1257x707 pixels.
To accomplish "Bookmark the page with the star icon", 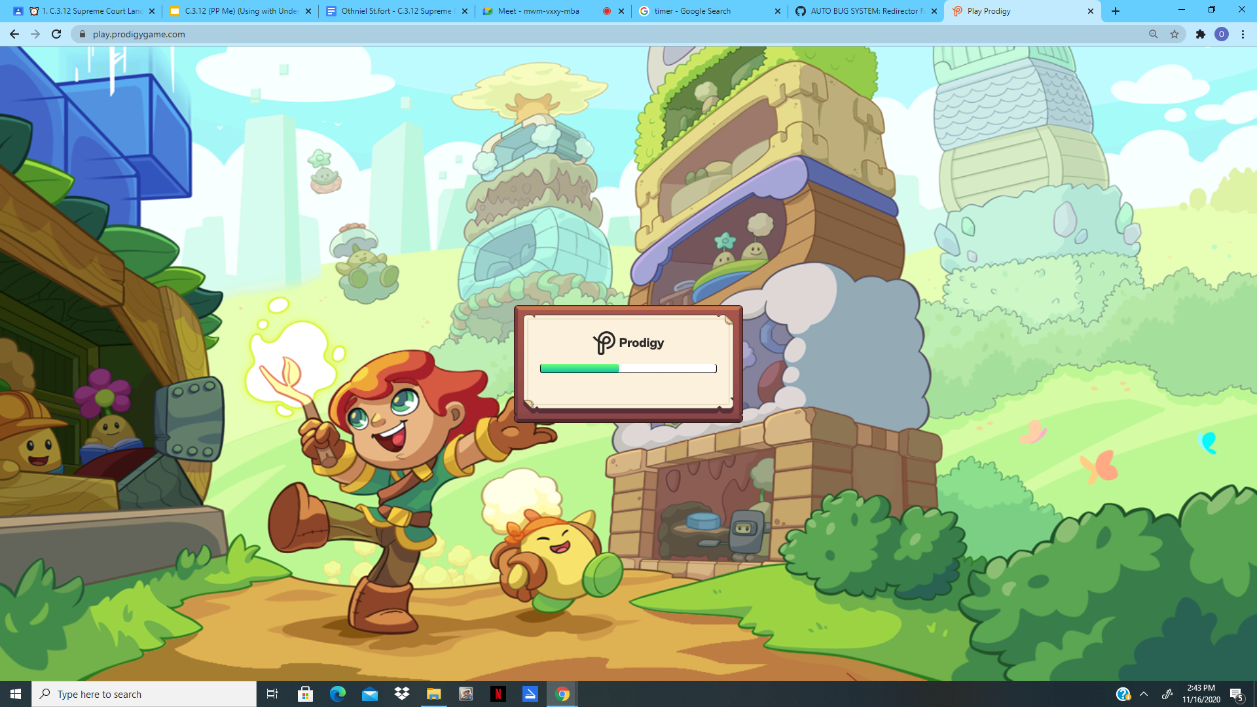I will [x=1174, y=34].
